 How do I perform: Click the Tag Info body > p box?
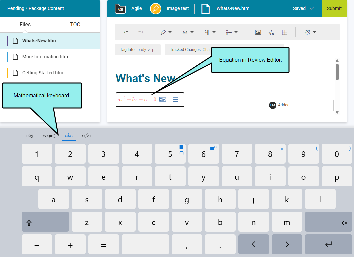(137, 50)
